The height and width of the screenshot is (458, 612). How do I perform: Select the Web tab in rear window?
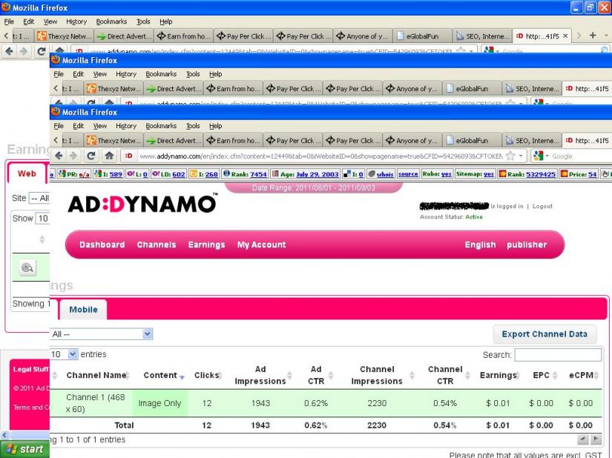tap(27, 173)
